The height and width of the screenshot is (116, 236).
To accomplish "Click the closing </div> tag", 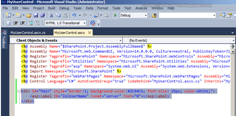I will 28,101.
